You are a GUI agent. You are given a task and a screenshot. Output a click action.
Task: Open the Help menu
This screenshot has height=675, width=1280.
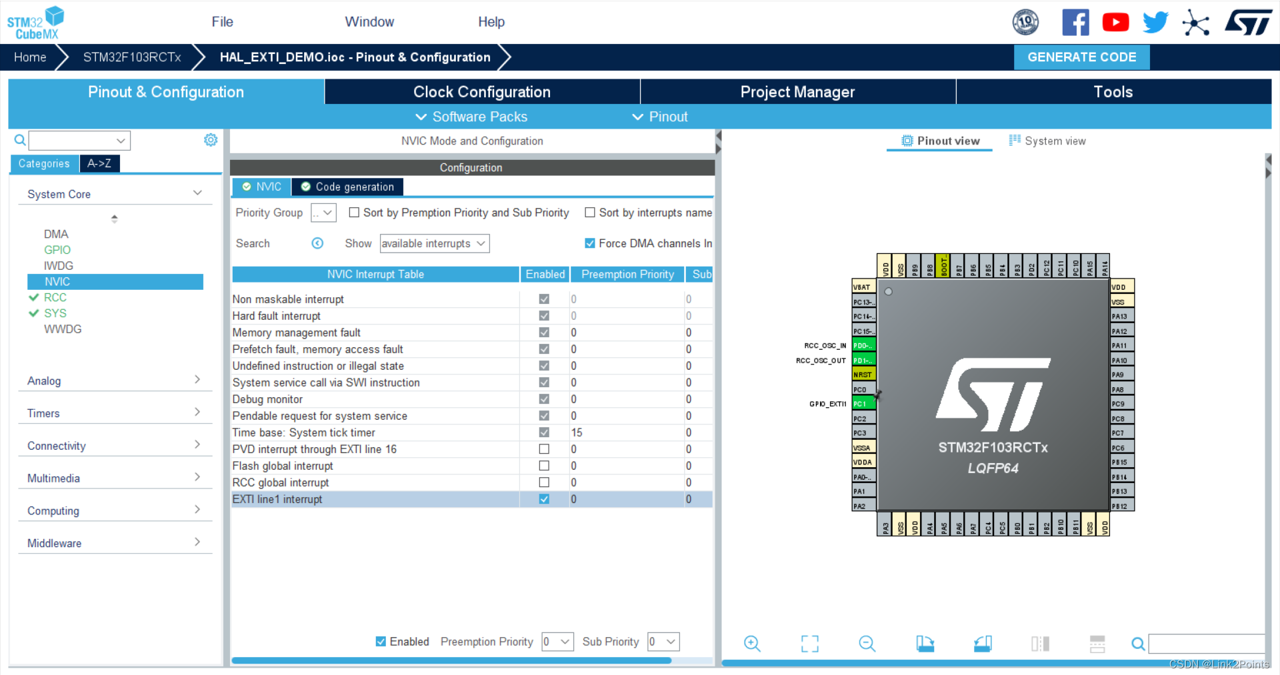tap(491, 22)
